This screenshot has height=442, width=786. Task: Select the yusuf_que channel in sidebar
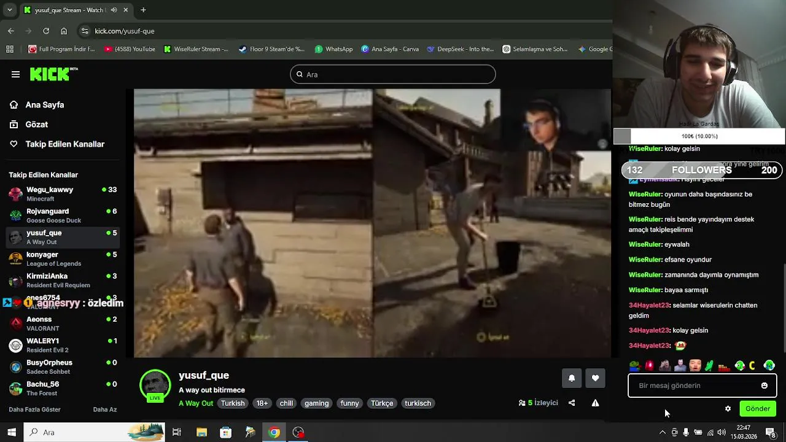(x=62, y=237)
